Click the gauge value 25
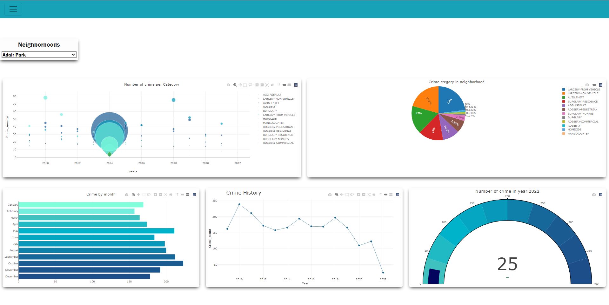The width and height of the screenshot is (609, 305). 507,264
